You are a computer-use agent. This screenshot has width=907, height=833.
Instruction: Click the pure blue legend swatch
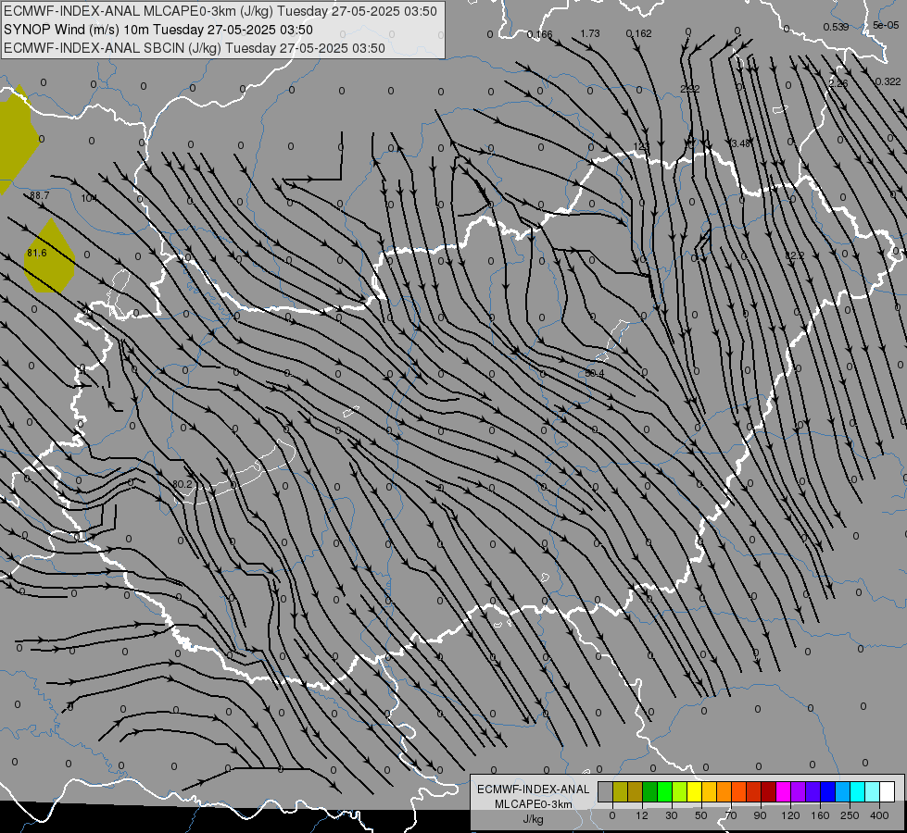coord(827,791)
